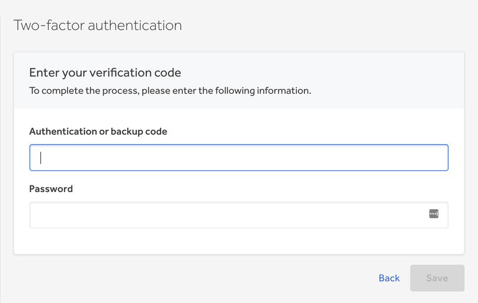Screen dimensions: 478x303
Task: Go back using the Back link
Action: (x=389, y=278)
